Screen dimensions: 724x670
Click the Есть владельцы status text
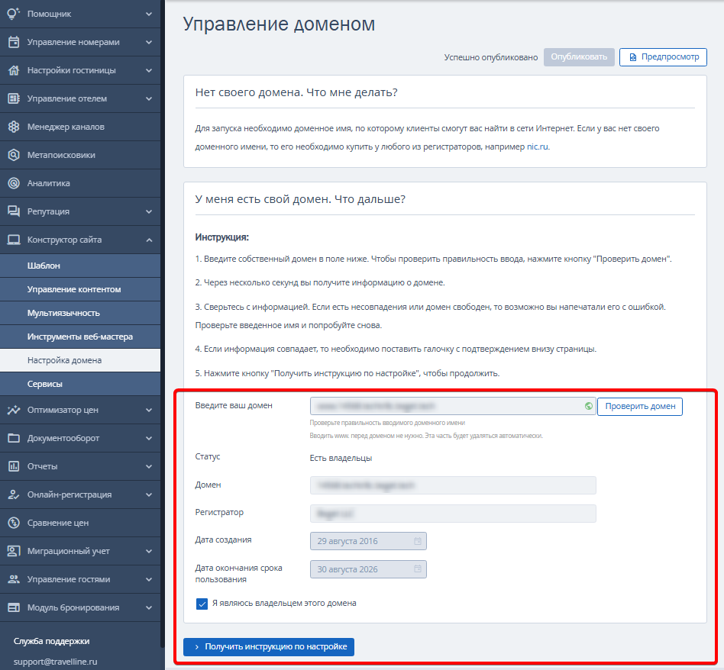tap(341, 458)
